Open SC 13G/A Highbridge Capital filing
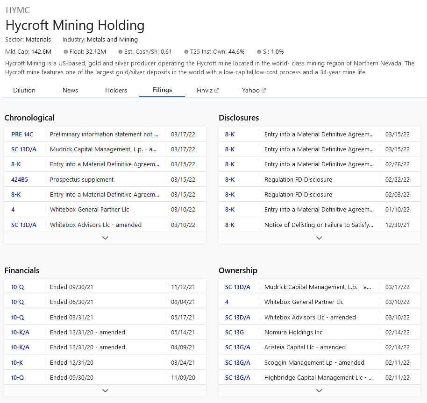The width and height of the screenshot is (427, 403). (238, 378)
